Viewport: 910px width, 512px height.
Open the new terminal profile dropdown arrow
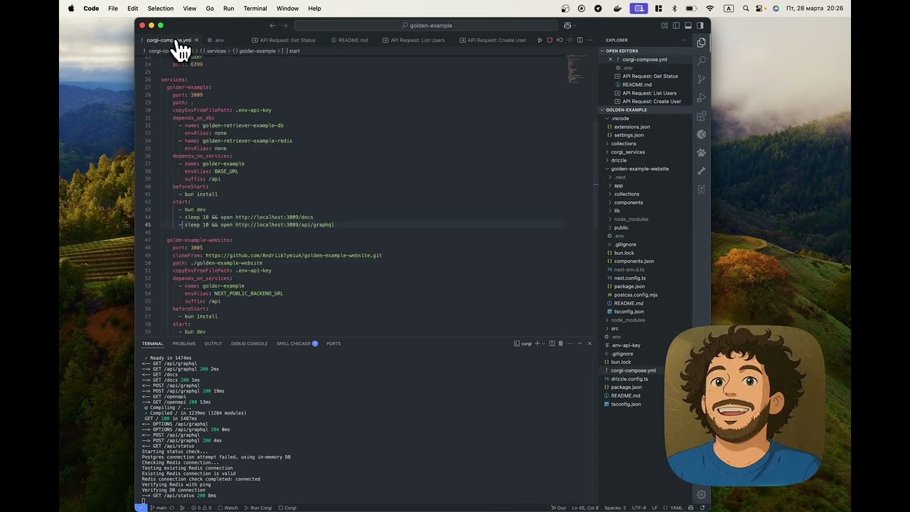(x=544, y=343)
